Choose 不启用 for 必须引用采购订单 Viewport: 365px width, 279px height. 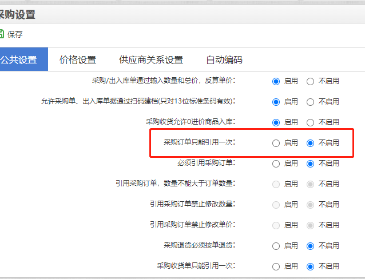pos(310,164)
